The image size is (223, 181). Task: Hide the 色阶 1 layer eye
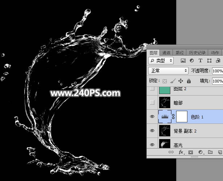coord(152,117)
